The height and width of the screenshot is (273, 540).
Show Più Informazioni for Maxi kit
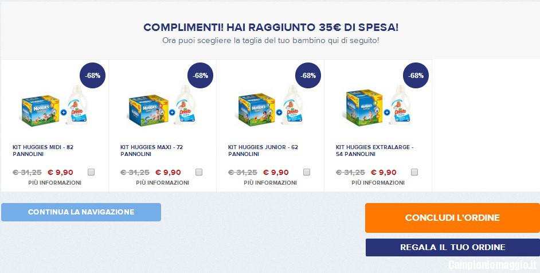pyautogui.click(x=162, y=183)
